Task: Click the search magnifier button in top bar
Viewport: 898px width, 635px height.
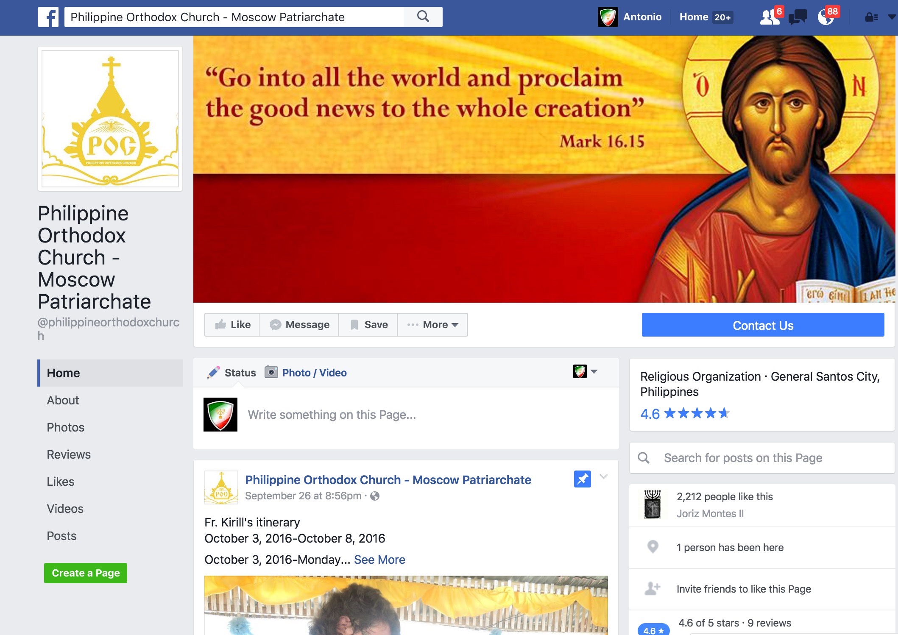Action: [423, 17]
